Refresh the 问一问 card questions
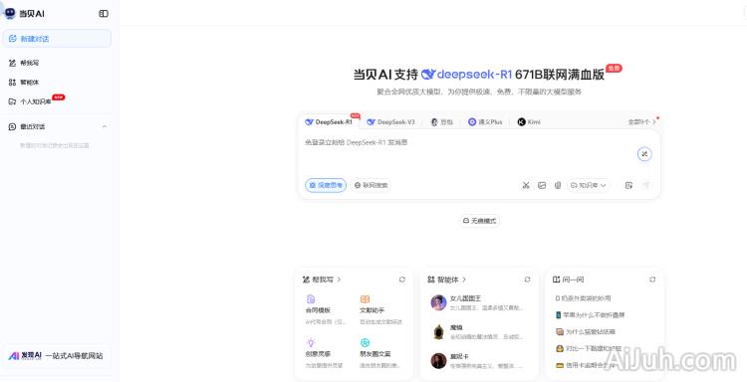 [652, 280]
